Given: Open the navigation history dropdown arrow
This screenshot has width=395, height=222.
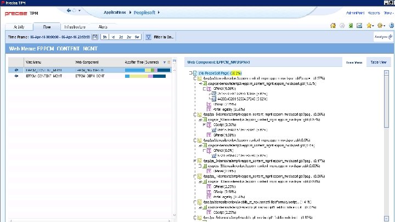Looking at the screenshot, I should [80, 10].
